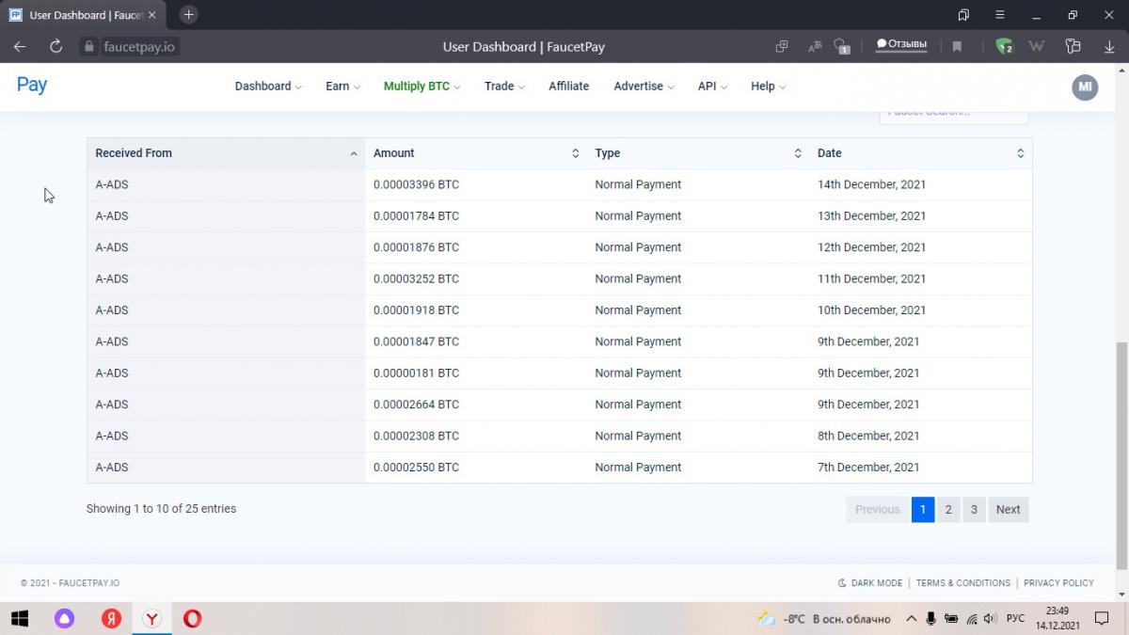The height and width of the screenshot is (635, 1129).
Task: Open the weather widget in the taskbar
Action: coord(824,619)
